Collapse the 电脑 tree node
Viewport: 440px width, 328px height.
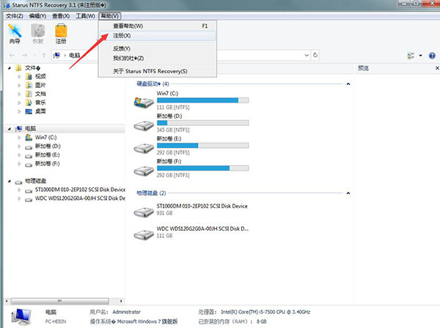pyautogui.click(x=10, y=129)
